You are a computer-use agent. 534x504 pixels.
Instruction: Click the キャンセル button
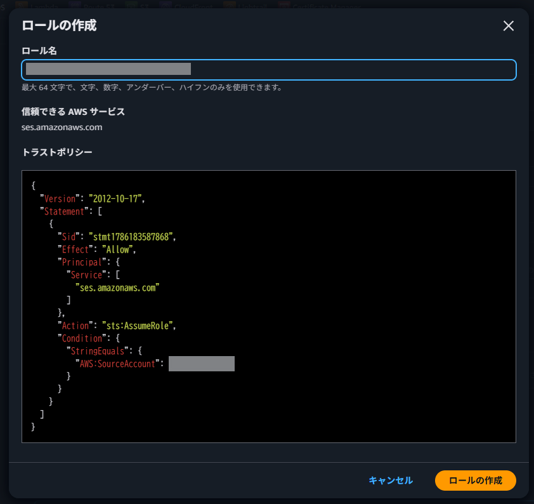pyautogui.click(x=391, y=480)
